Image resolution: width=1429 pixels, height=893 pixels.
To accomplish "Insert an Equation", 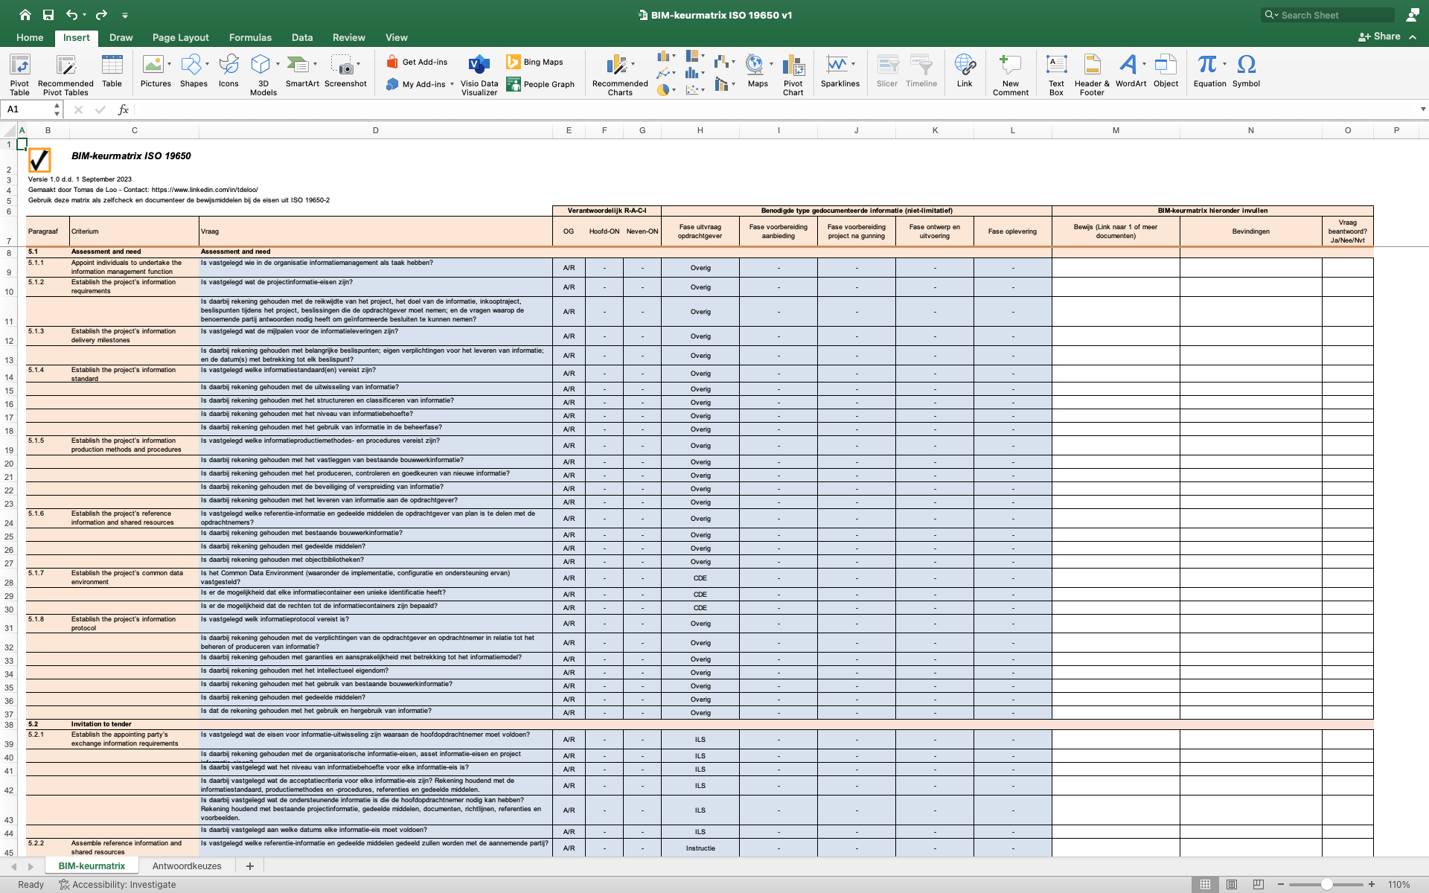I will 1209,71.
